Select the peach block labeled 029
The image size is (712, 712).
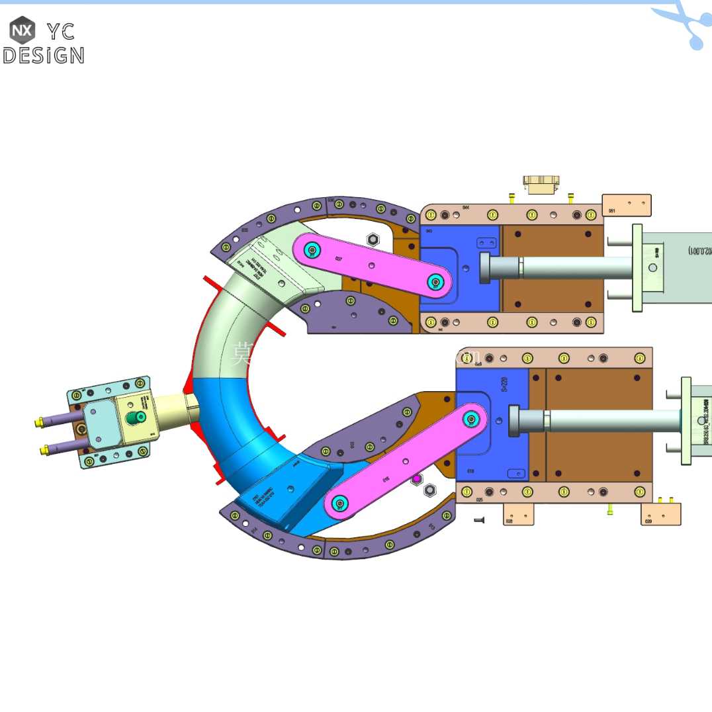[x=660, y=514]
